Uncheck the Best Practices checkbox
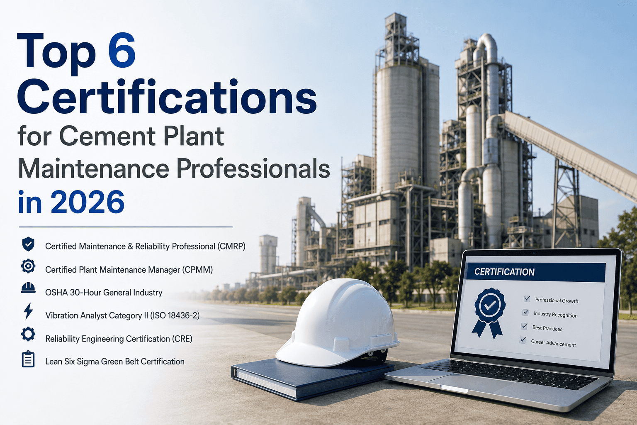 pyautogui.click(x=525, y=326)
